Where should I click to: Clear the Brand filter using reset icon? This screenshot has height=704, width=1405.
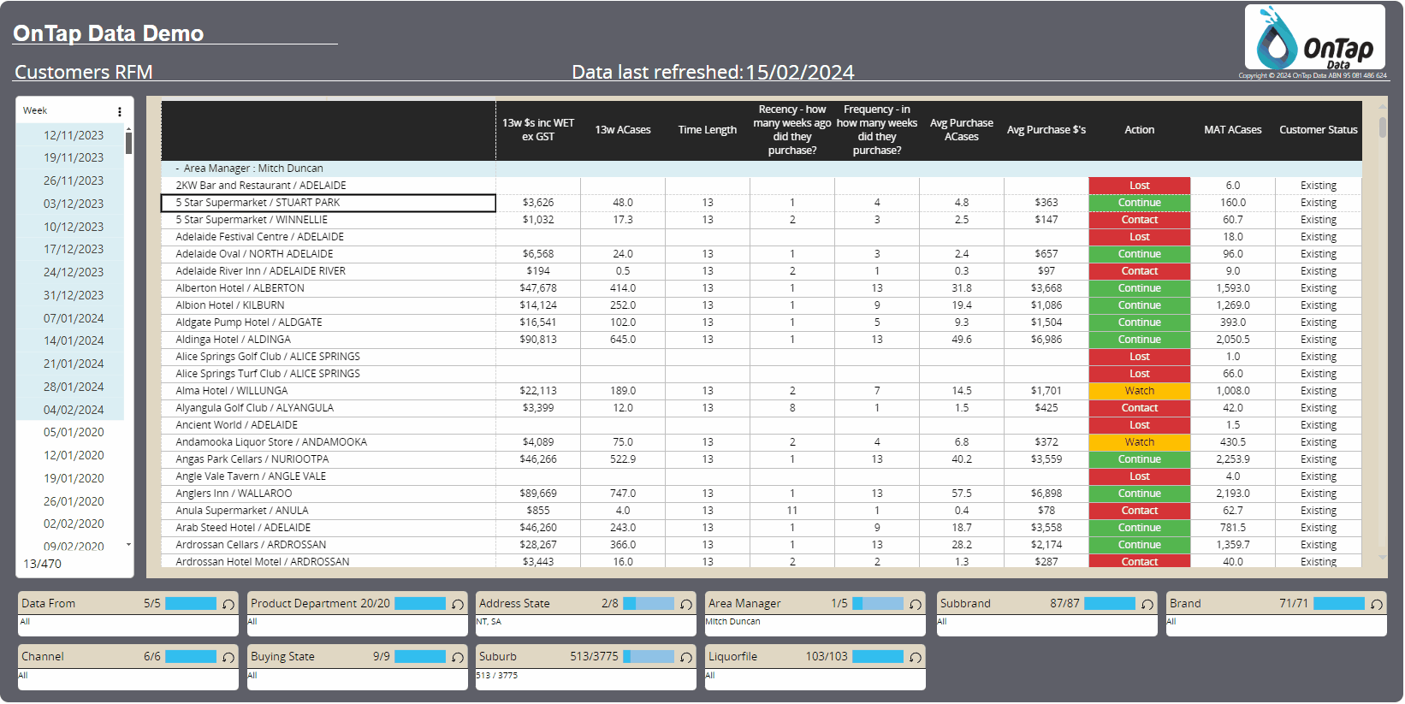[x=1377, y=605]
